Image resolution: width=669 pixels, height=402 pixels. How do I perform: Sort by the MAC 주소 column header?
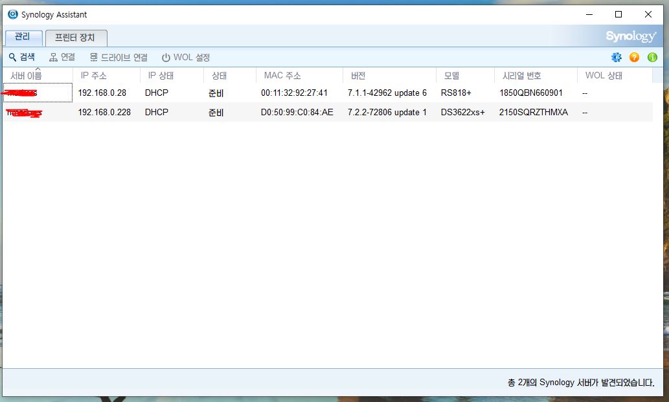coord(299,76)
